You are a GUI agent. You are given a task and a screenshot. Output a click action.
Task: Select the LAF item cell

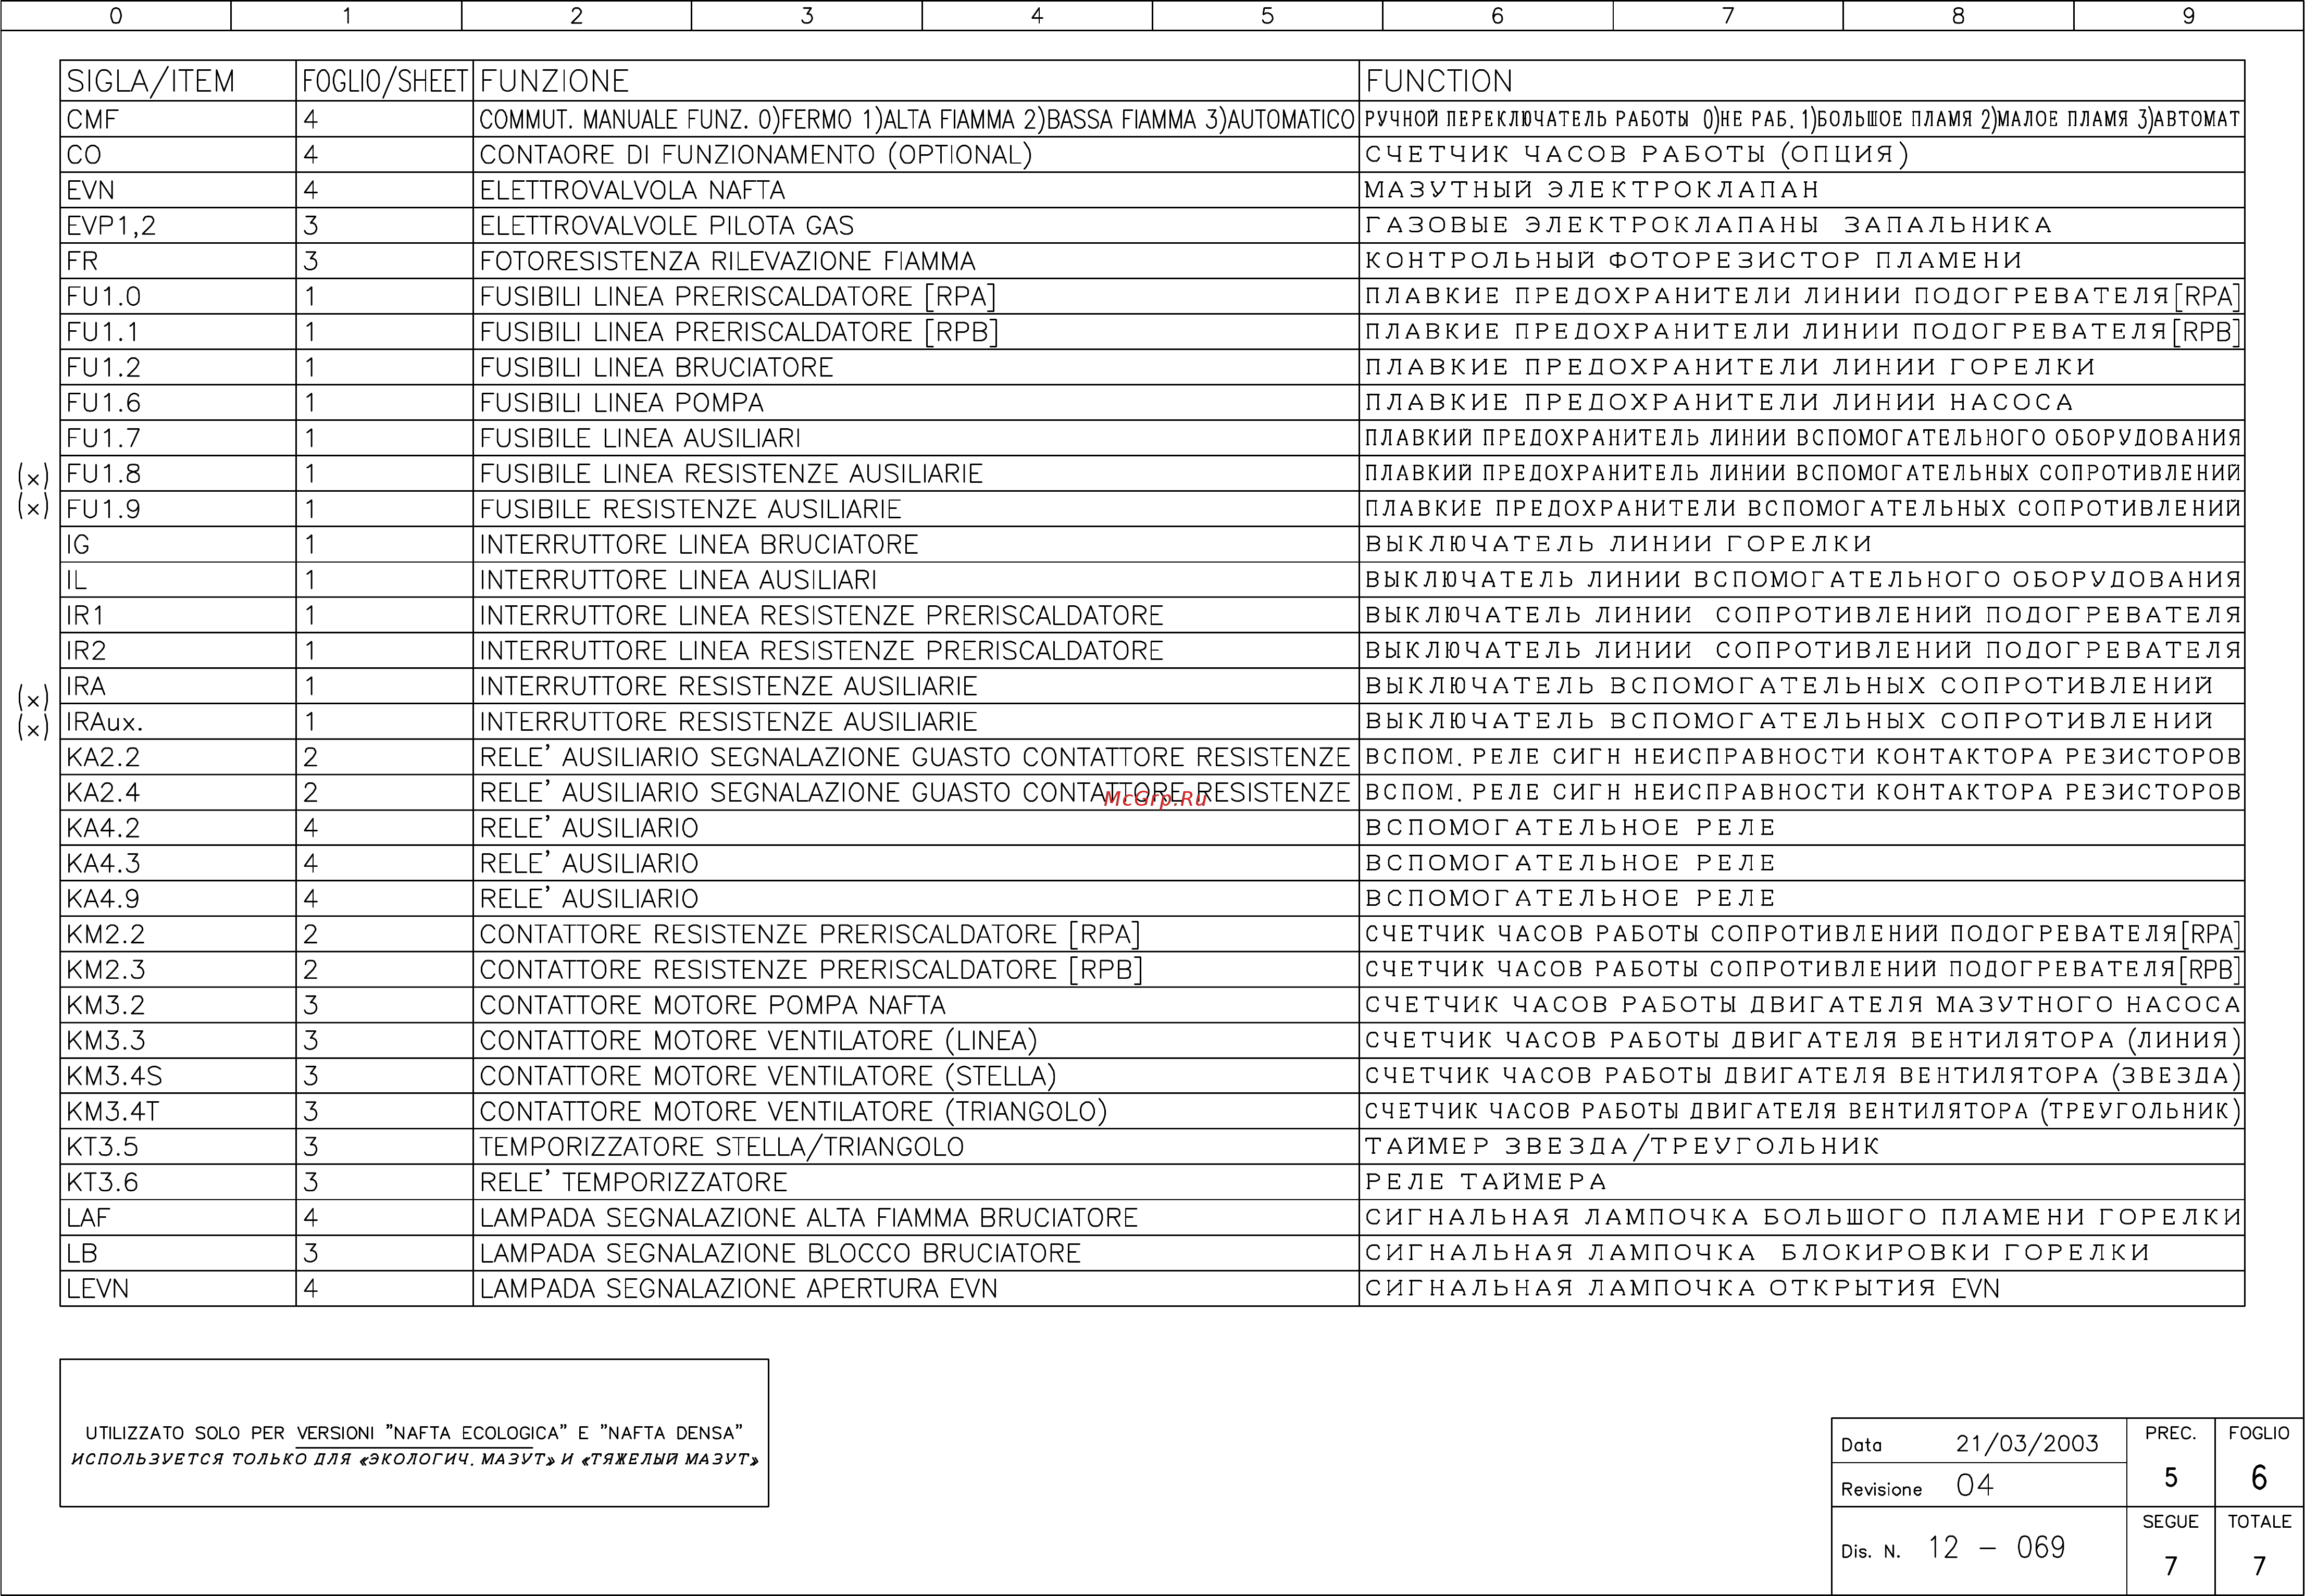pos(177,1218)
